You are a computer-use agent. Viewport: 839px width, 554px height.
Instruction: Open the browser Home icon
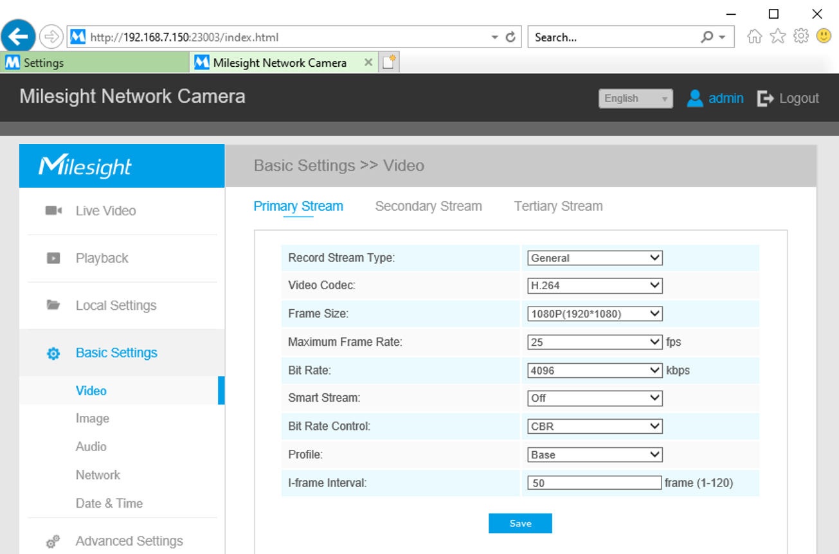[755, 37]
